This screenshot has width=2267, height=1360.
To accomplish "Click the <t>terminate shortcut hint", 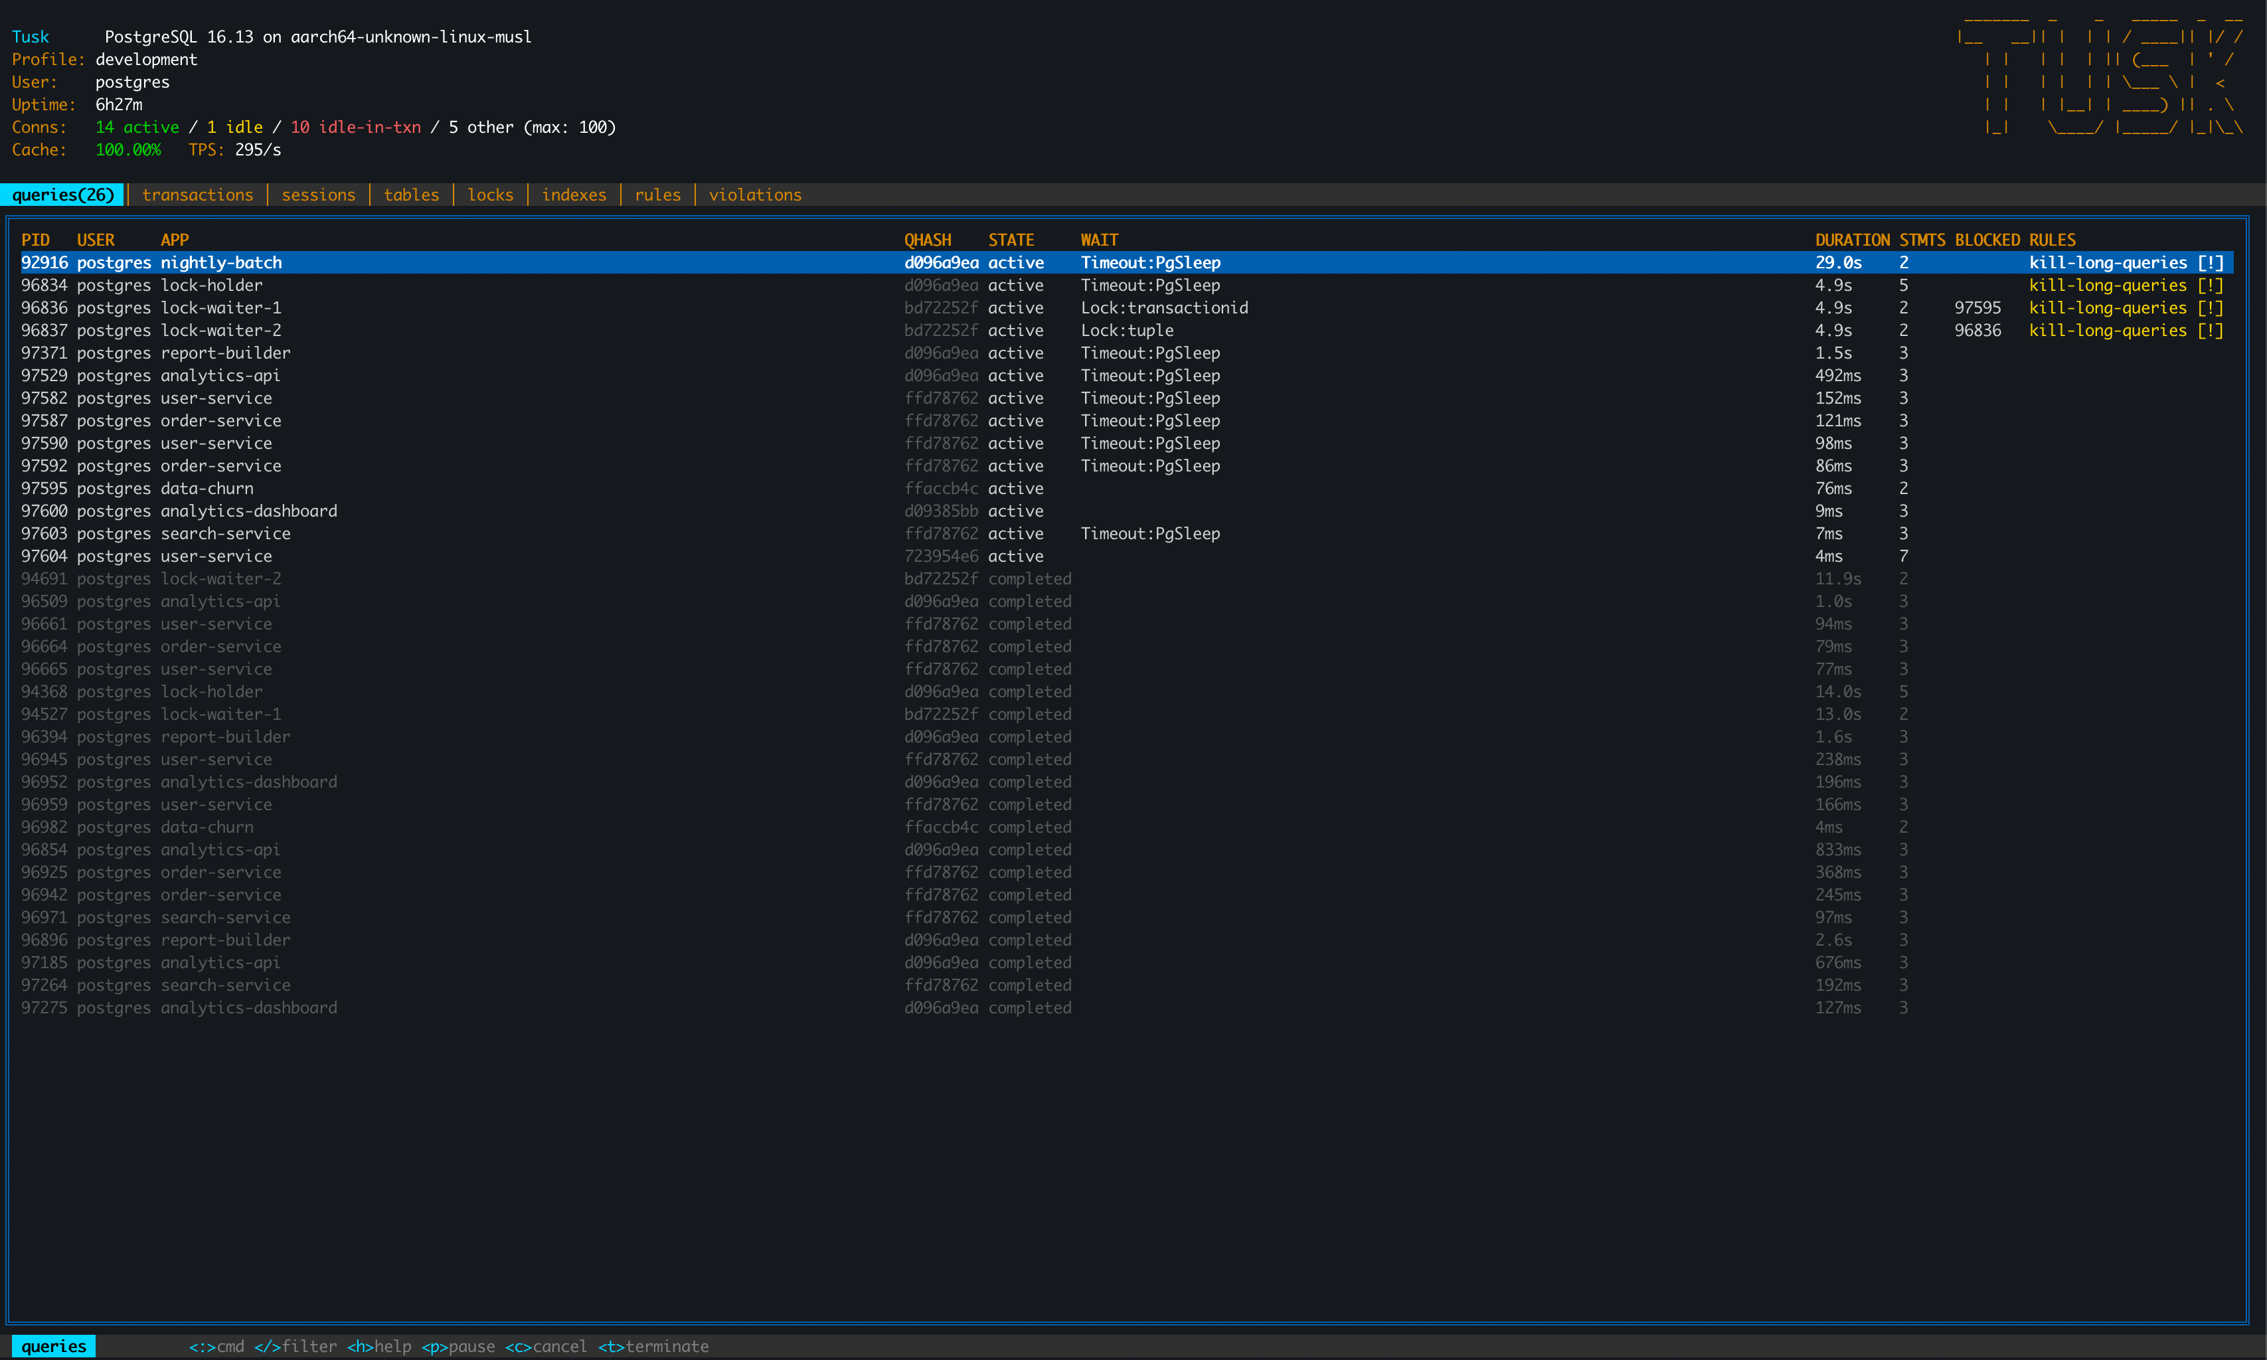I will 653,1346.
